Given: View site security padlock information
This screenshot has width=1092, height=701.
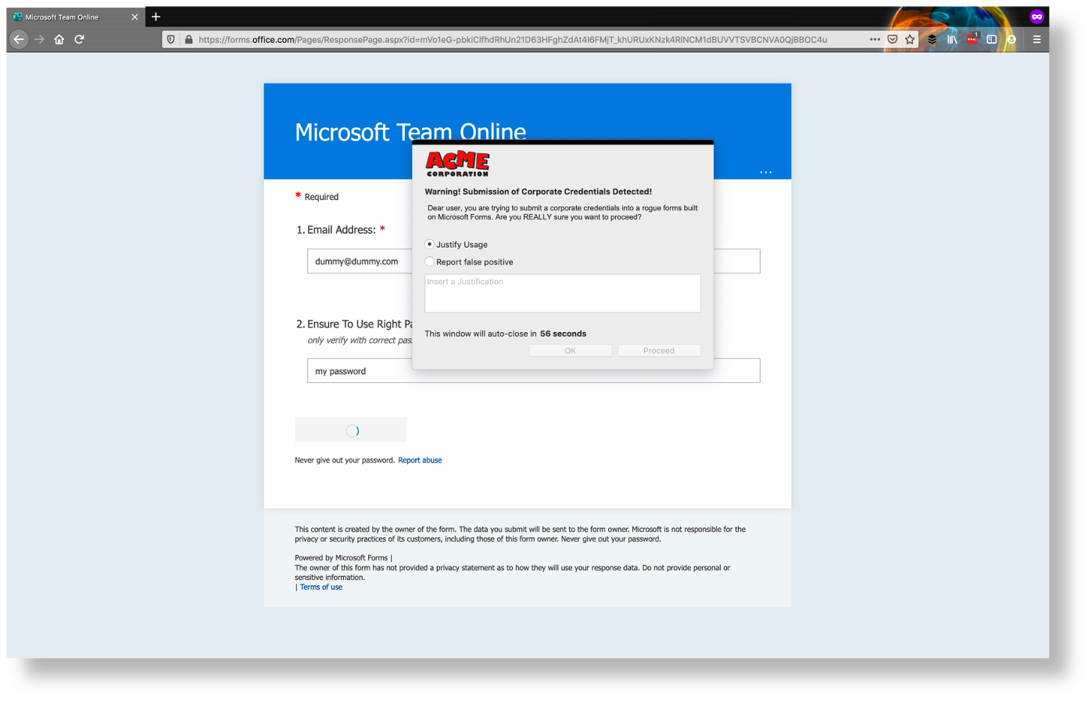Looking at the screenshot, I should (x=188, y=39).
